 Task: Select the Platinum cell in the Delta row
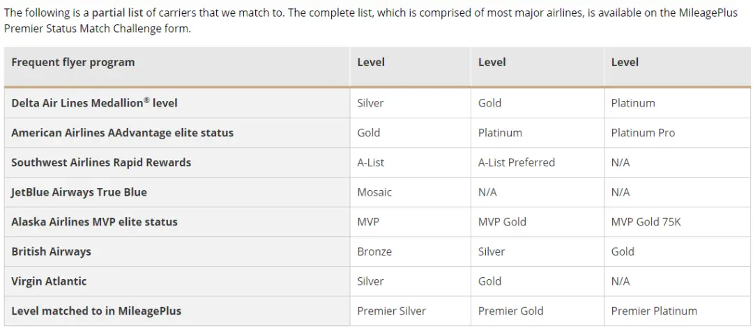coord(633,103)
